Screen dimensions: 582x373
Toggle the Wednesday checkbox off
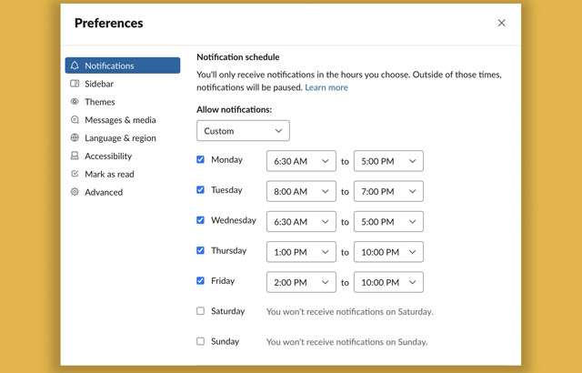click(x=201, y=220)
